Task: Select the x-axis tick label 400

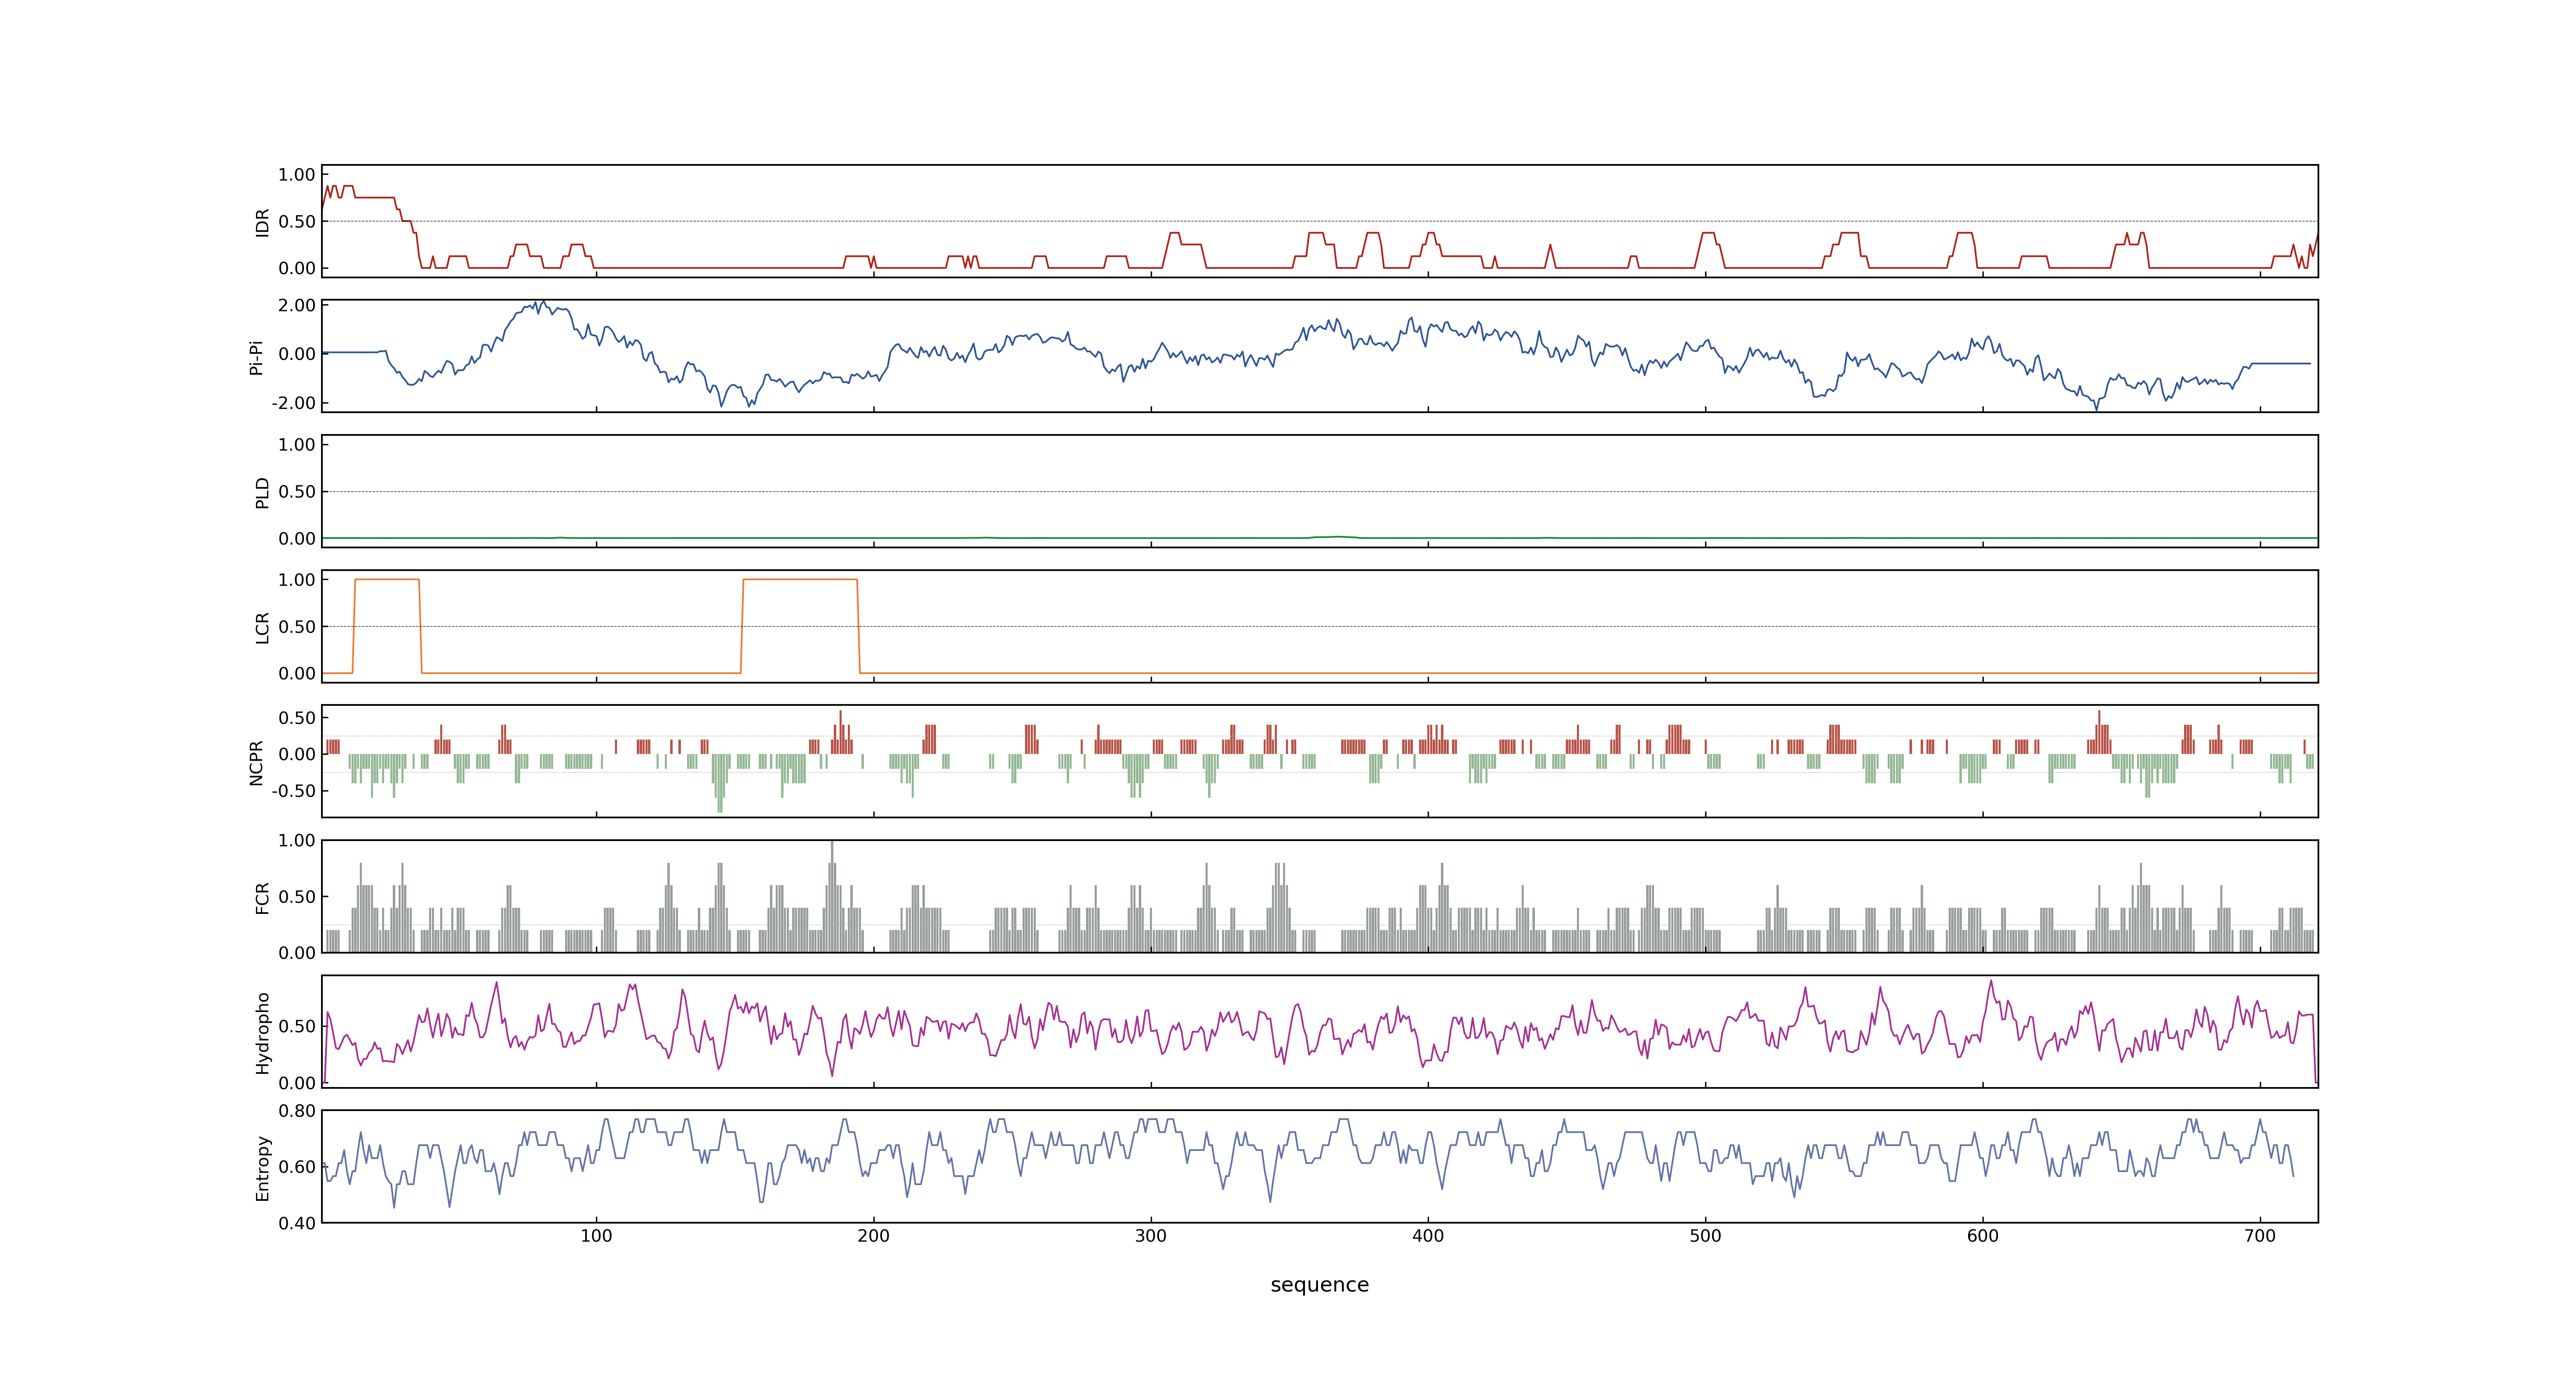Action: click(x=1428, y=1236)
